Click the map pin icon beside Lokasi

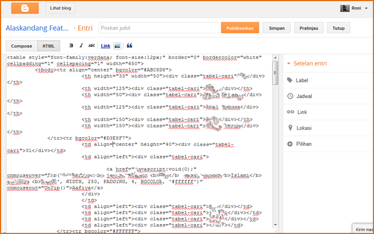pos(290,128)
